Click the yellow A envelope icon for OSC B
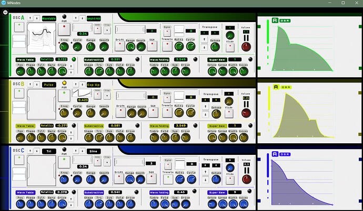The image size is (363, 211). point(276,87)
